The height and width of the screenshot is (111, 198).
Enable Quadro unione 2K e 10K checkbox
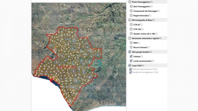point(131,34)
